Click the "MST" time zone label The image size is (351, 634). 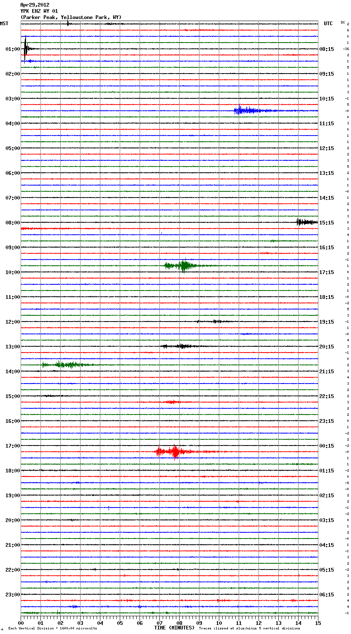point(4,24)
